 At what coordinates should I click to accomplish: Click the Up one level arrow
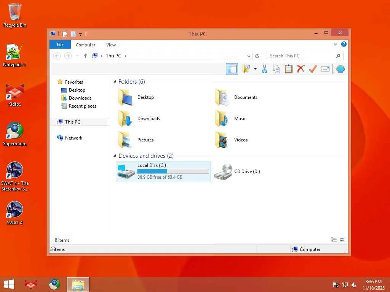pyautogui.click(x=86, y=56)
